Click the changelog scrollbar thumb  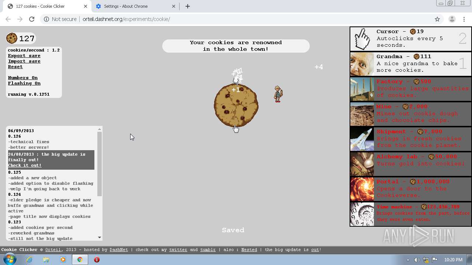tap(100, 164)
